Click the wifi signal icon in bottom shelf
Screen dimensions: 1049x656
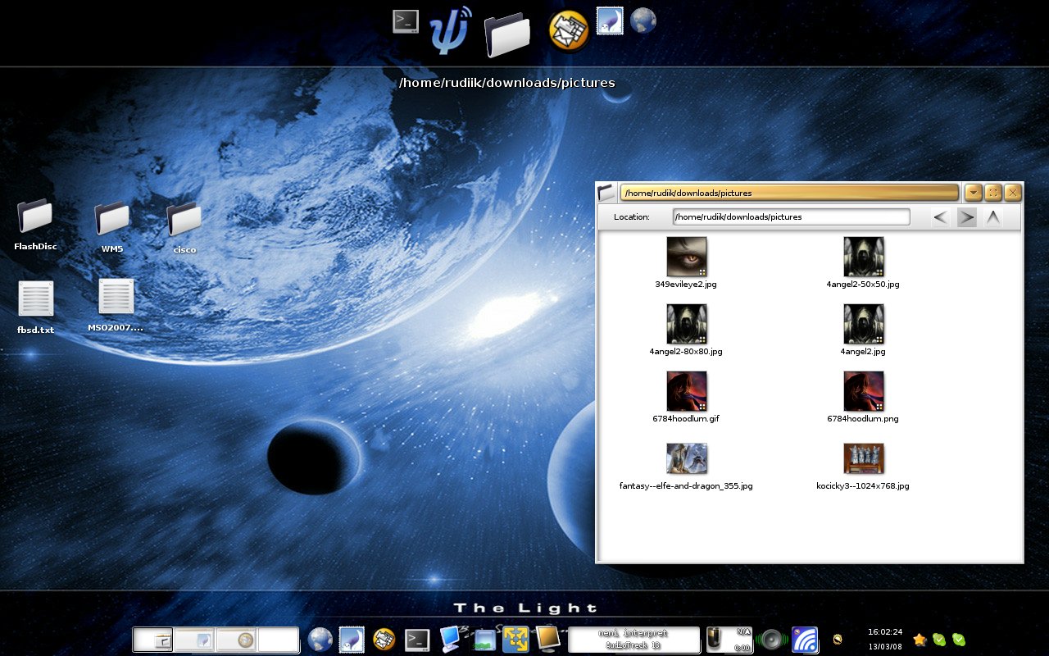[804, 640]
